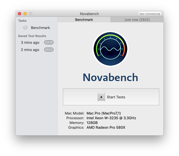Select the saved result from 2 mins ago
Viewport: 179px width, 156px height.
(x=36, y=50)
